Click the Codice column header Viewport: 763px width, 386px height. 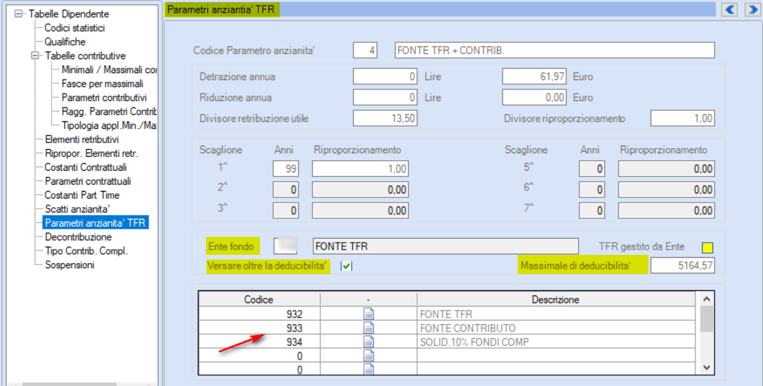tap(259, 300)
